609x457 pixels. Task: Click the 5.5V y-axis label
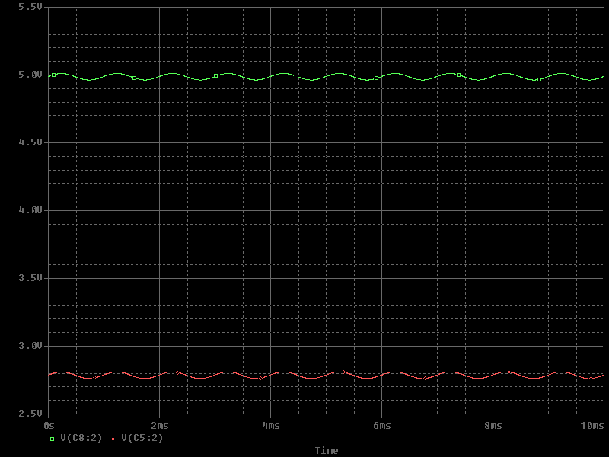pos(30,7)
